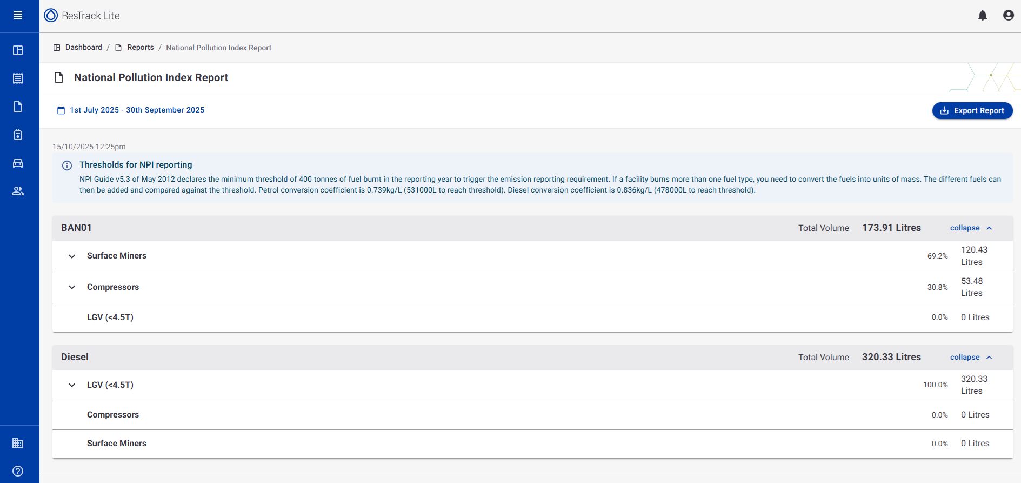
Task: Click the timestamp 15/10/2025 12:25pm
Action: [x=89, y=147]
